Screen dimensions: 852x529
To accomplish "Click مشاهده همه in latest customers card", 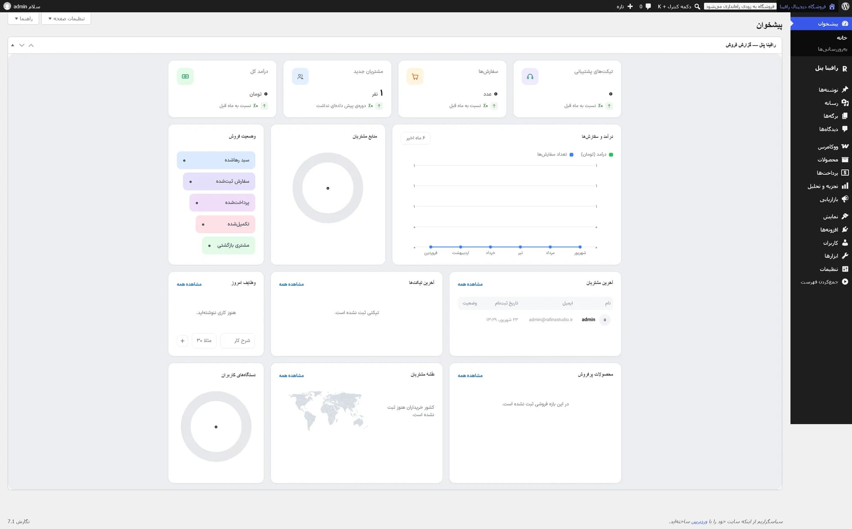I will 470,284.
